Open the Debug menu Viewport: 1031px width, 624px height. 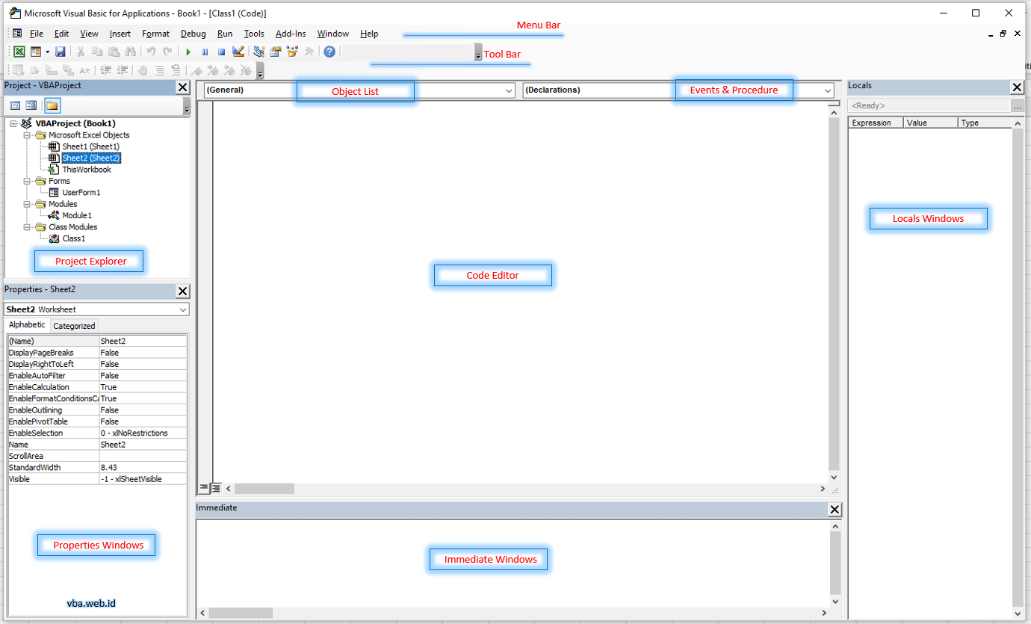click(x=193, y=34)
